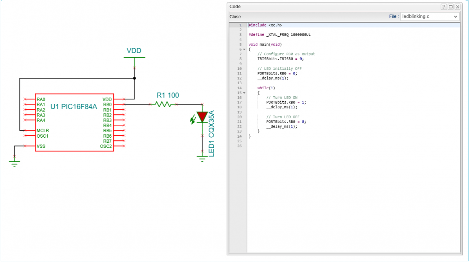Click the wire junction dot below VDD
The image size is (469, 262).
[x=134, y=78]
